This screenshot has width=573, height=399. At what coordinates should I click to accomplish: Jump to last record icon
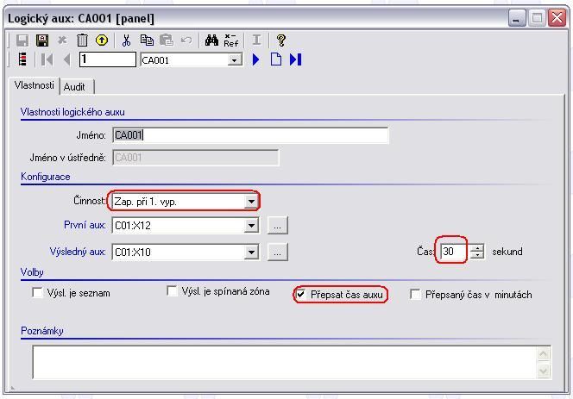pyautogui.click(x=295, y=59)
